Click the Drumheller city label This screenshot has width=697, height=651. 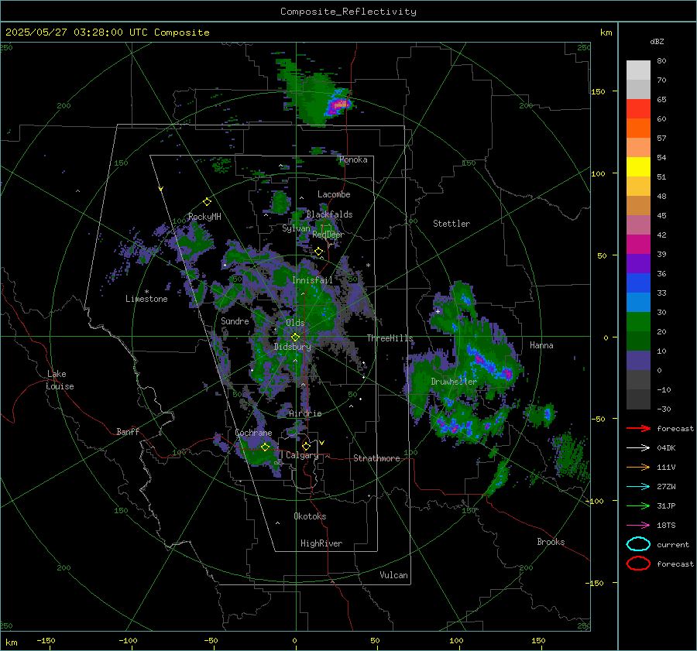pos(453,382)
